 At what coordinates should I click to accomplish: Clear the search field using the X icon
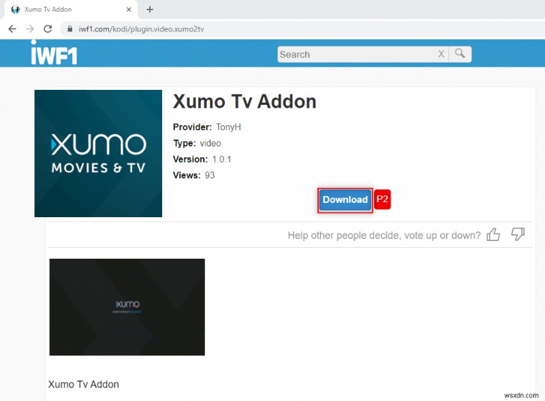click(x=441, y=54)
